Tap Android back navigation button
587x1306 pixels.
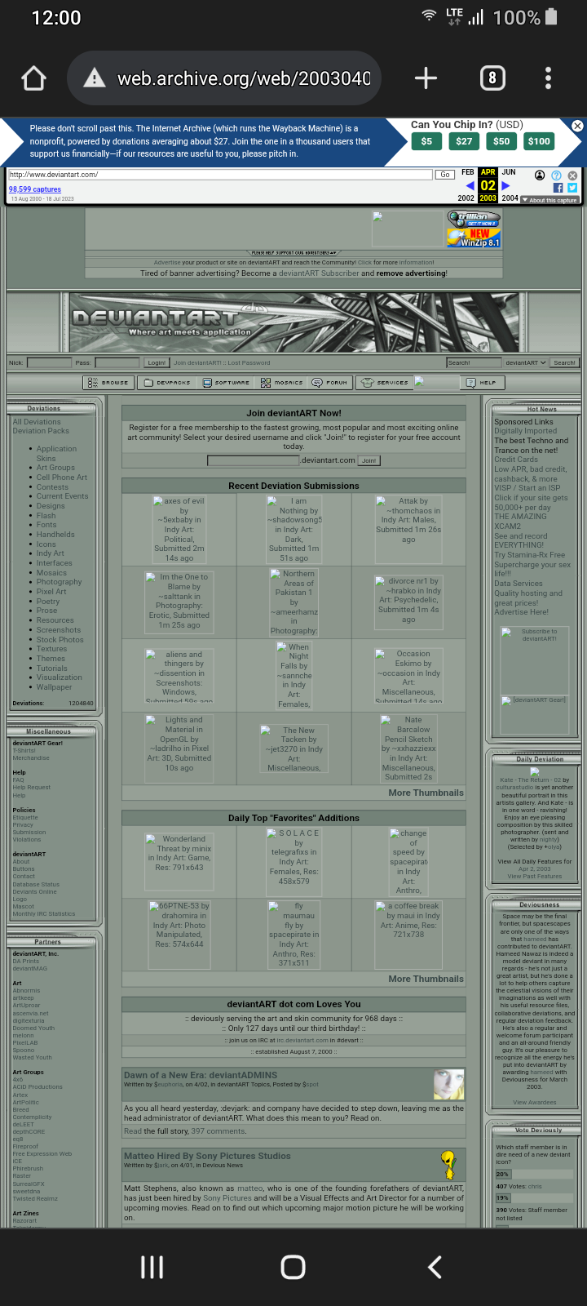435,1267
